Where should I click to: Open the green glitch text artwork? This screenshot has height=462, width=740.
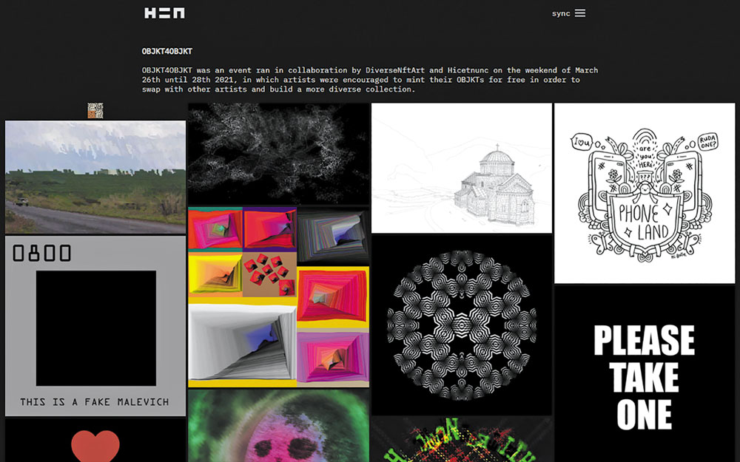pyautogui.click(x=462, y=440)
